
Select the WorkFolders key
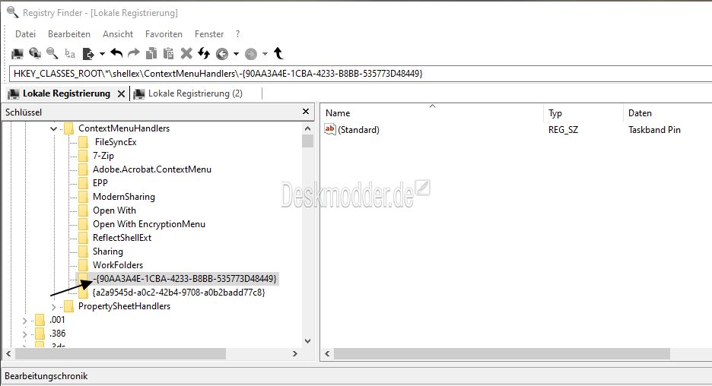coord(118,265)
